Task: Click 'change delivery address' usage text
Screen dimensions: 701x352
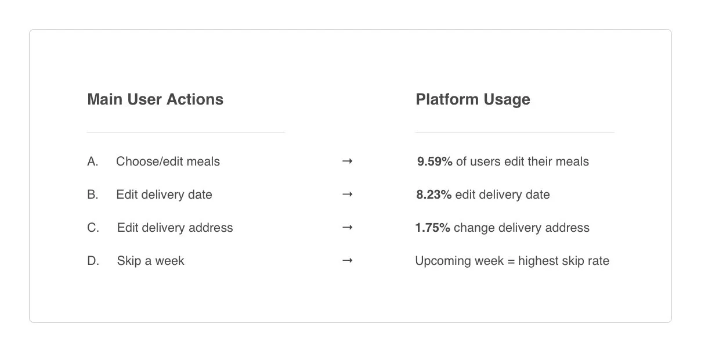Action: pyautogui.click(x=522, y=228)
